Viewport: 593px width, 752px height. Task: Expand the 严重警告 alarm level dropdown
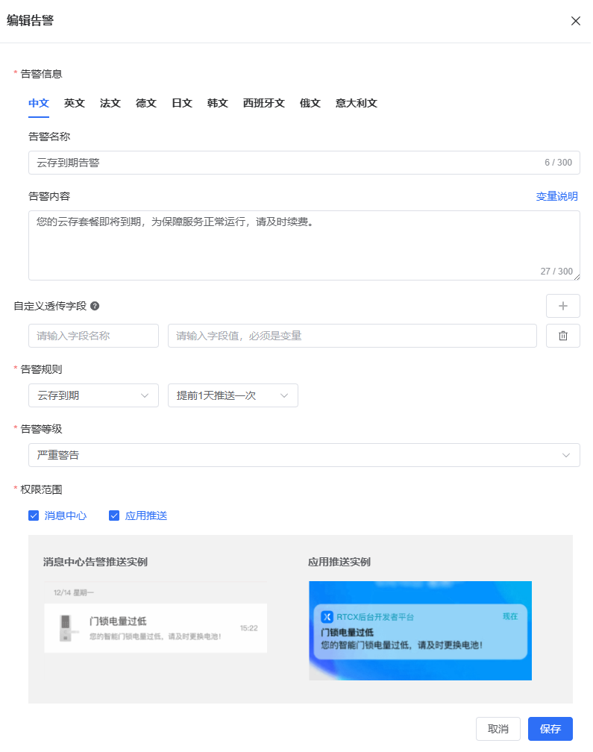tap(304, 455)
